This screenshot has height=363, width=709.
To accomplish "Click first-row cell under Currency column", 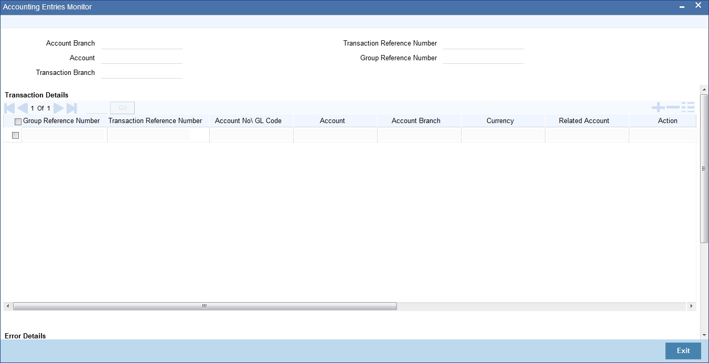I will (x=503, y=135).
